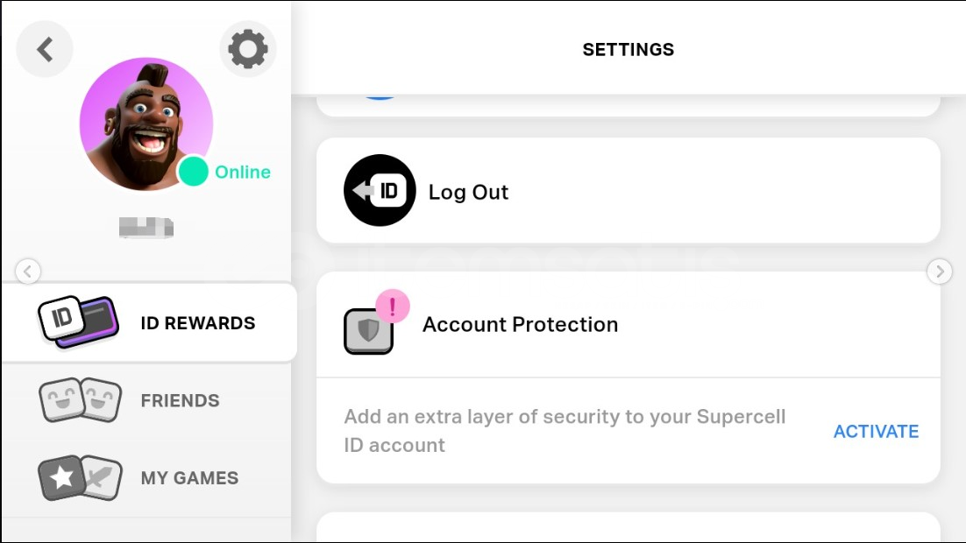
Task: Click the back arrow button
Action: click(x=45, y=49)
